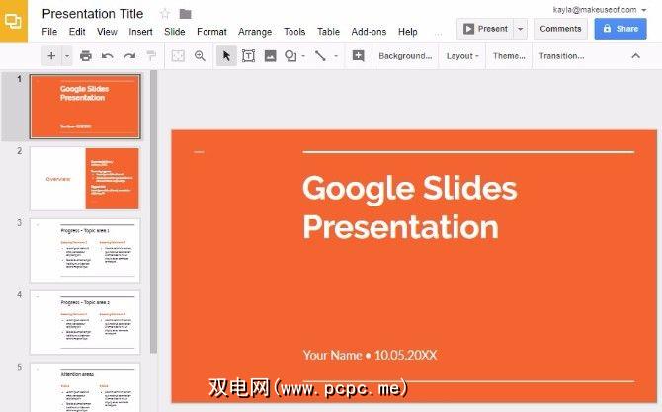Activate the zoom magnifier tool
Viewport: 662px width, 412px height.
point(200,55)
